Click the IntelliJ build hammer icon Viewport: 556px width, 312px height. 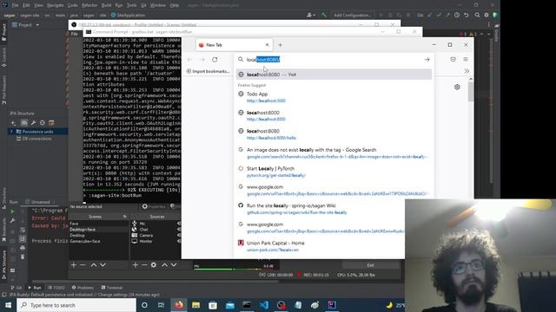point(324,16)
